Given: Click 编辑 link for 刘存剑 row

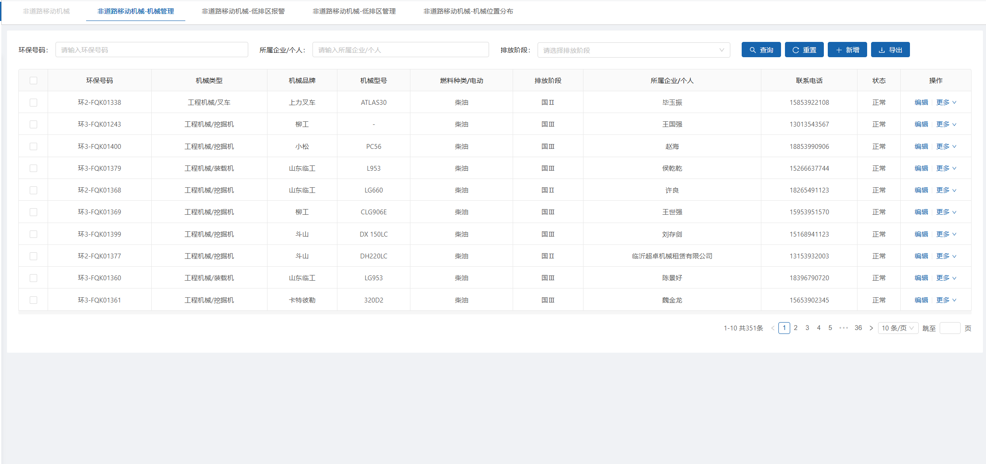Looking at the screenshot, I should 921,234.
